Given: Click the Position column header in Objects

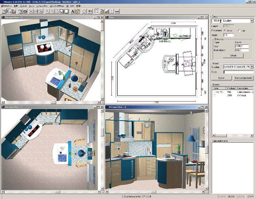Looking at the screenshot, I should tap(231, 88).
